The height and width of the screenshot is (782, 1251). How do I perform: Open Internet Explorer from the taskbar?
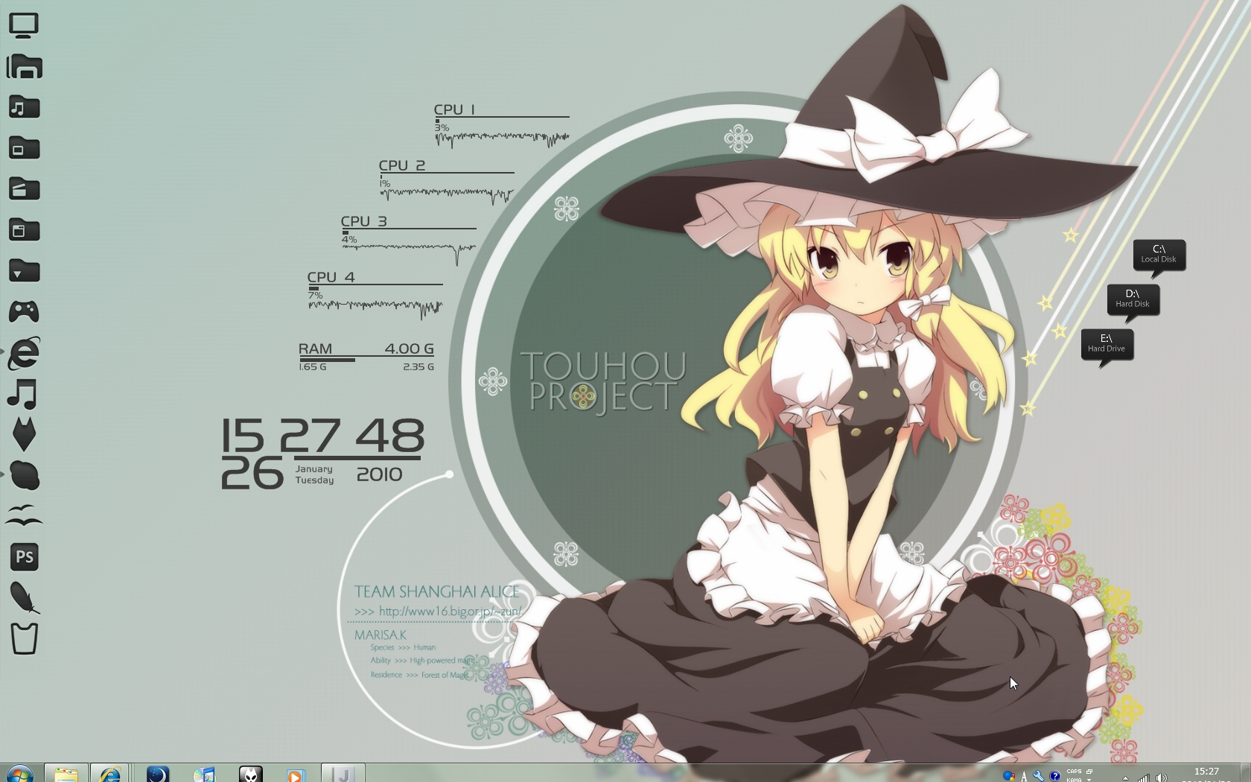(110, 774)
